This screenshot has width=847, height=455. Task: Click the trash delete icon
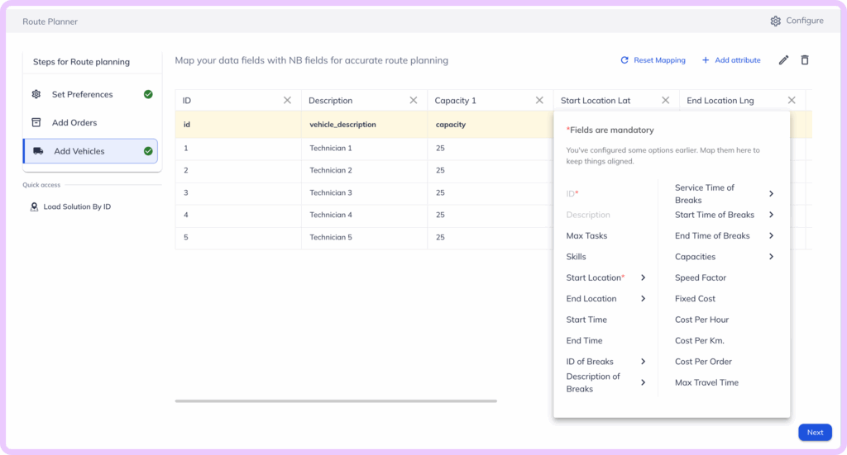click(x=805, y=60)
